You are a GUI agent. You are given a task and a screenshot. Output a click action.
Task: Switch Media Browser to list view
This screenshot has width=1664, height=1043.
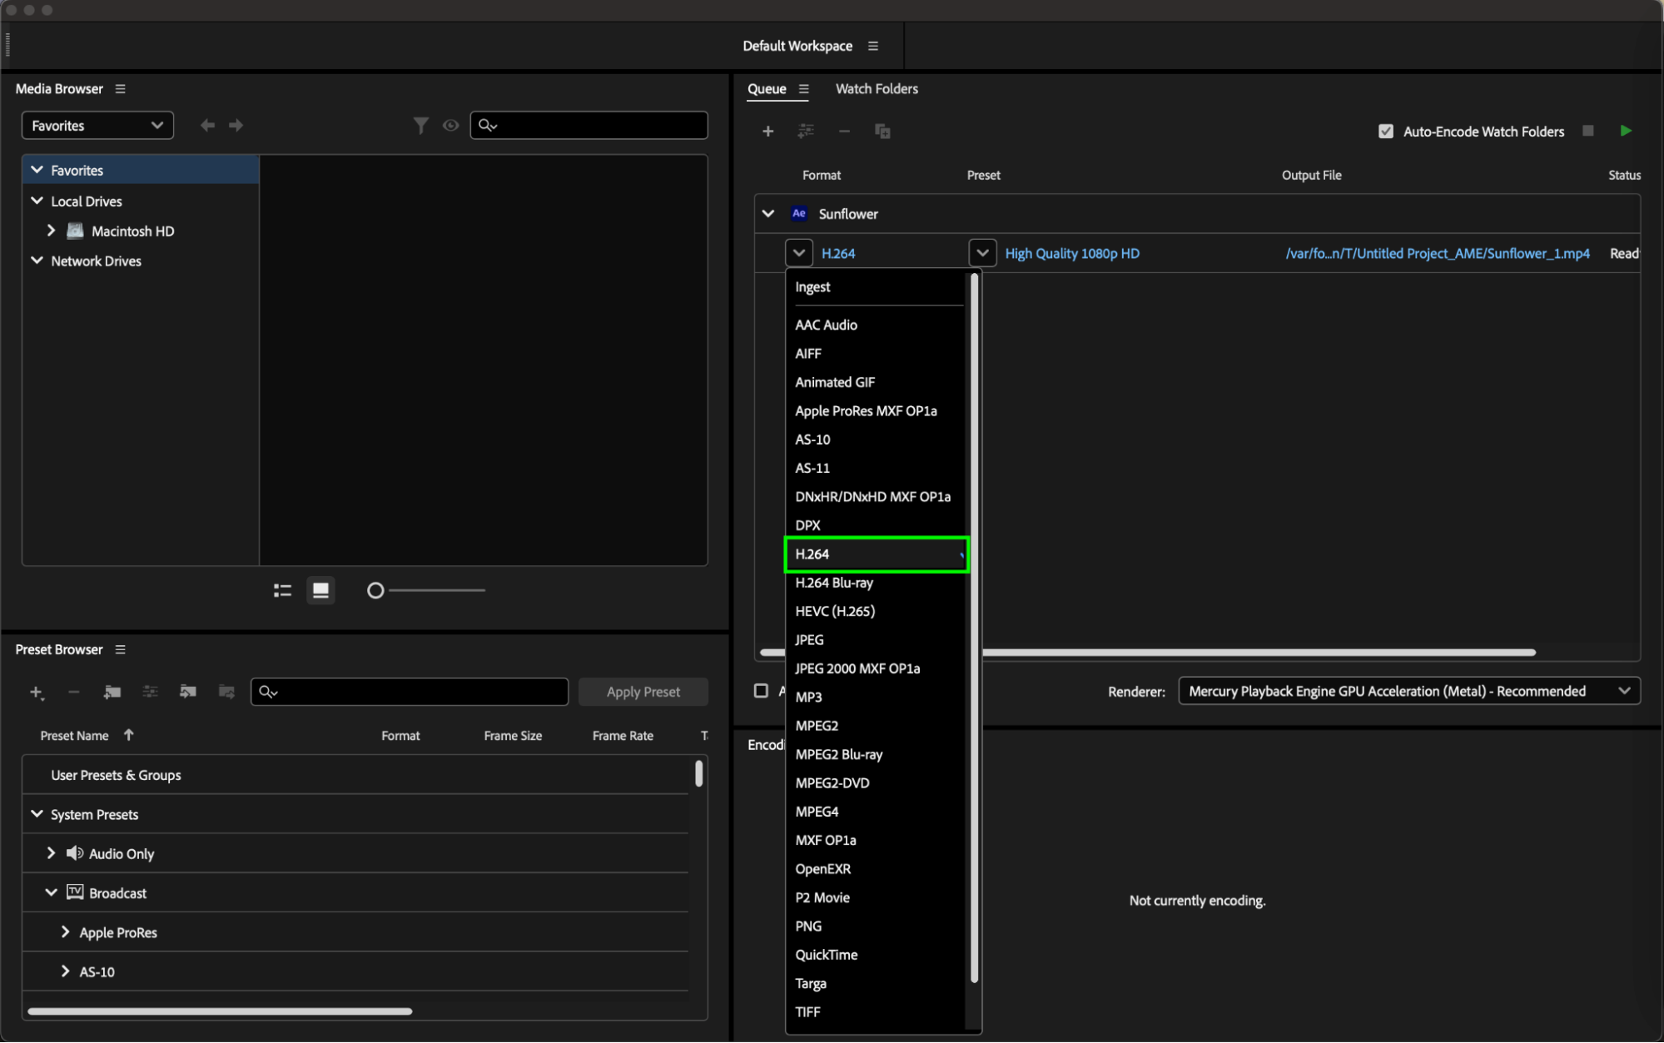pos(282,590)
